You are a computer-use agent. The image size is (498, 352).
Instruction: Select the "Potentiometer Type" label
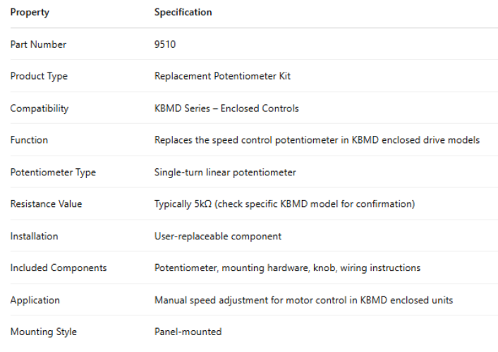click(53, 172)
